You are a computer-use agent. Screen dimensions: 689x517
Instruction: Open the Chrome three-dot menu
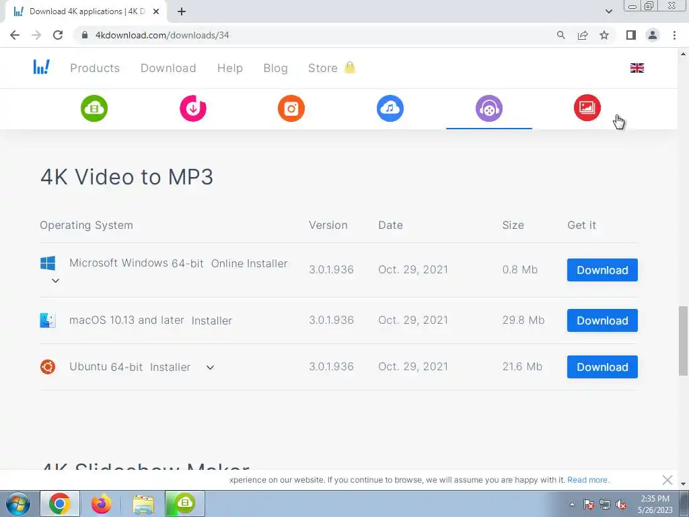674,35
